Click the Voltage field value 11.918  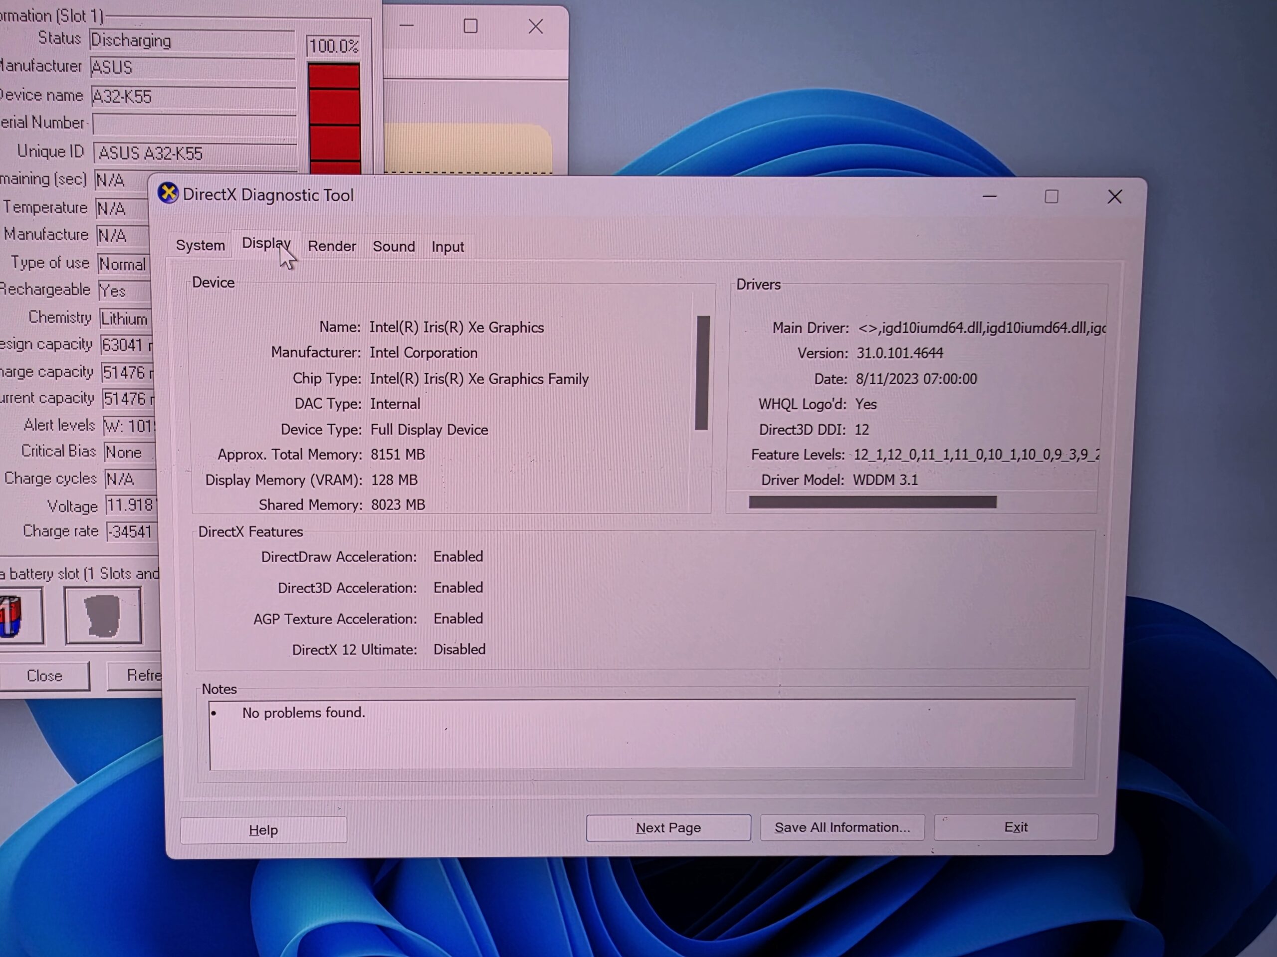tap(131, 505)
